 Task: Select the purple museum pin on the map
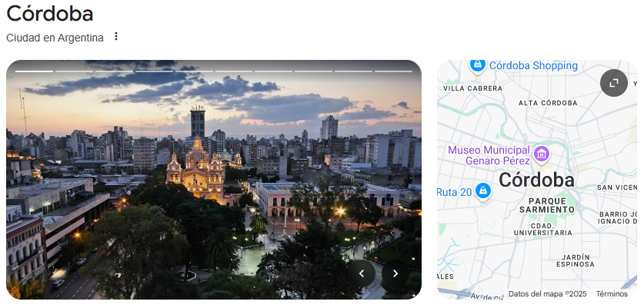542,154
